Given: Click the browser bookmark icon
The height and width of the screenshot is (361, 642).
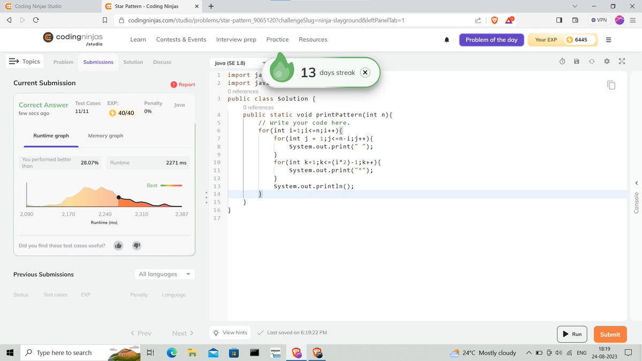Looking at the screenshot, I should (105, 20).
